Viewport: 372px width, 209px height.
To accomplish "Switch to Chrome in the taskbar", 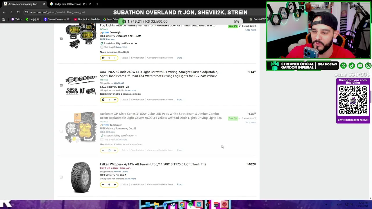I will click(x=182, y=205).
